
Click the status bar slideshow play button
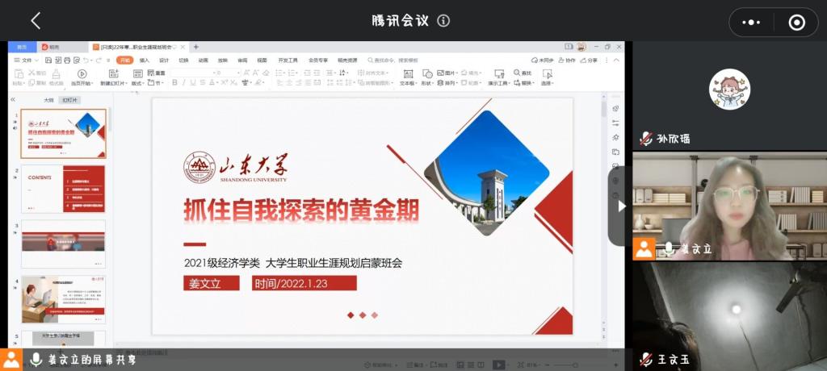[497, 365]
